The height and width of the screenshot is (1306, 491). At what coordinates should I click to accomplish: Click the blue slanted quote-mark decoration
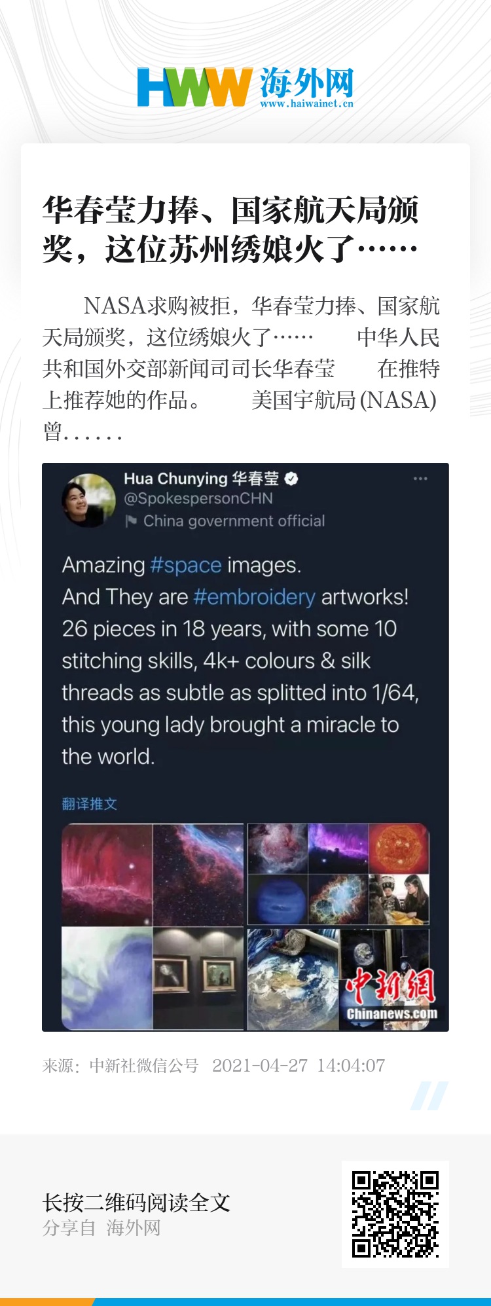click(429, 1096)
